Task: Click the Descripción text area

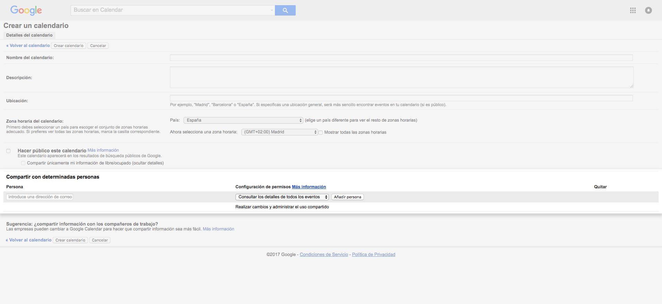Action: click(402, 77)
